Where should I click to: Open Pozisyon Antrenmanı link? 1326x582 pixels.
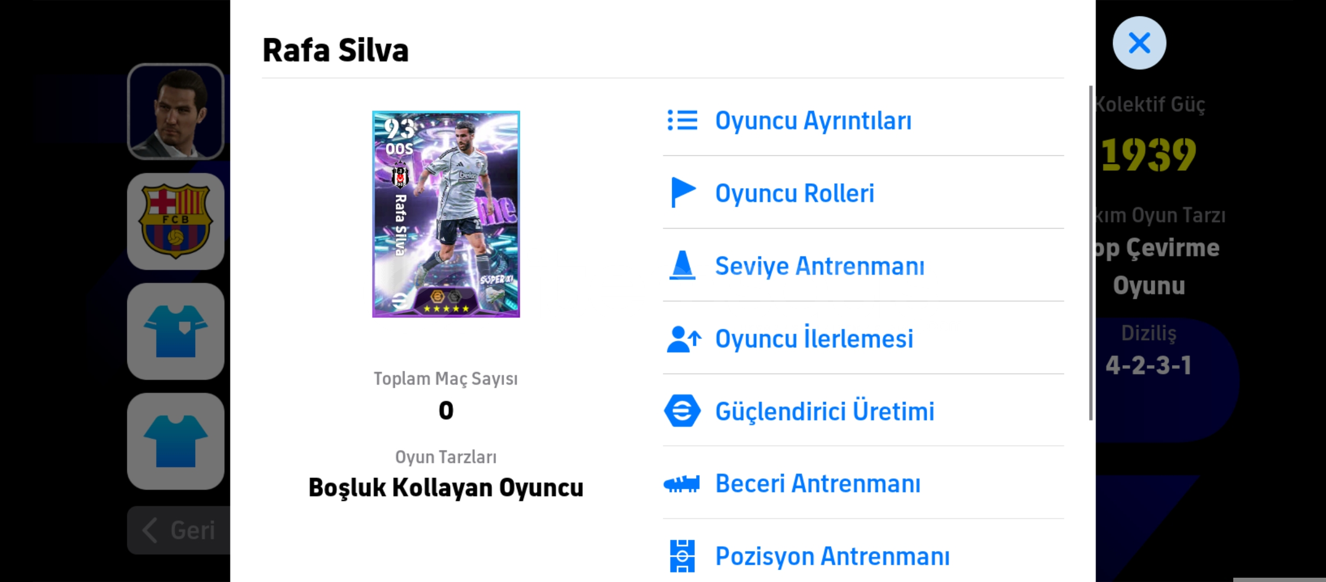pyautogui.click(x=832, y=556)
